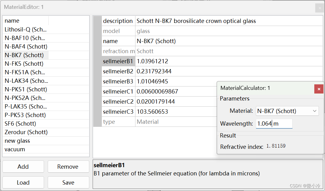This screenshot has width=325, height=191.
Task: Click the MaterialEditor: 1 title bar
Action: point(24,7)
